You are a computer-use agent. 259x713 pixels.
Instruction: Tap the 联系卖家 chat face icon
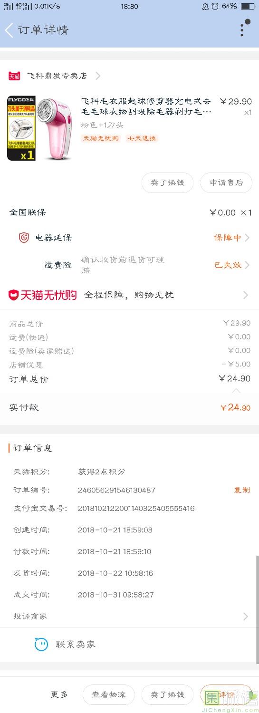click(41, 645)
